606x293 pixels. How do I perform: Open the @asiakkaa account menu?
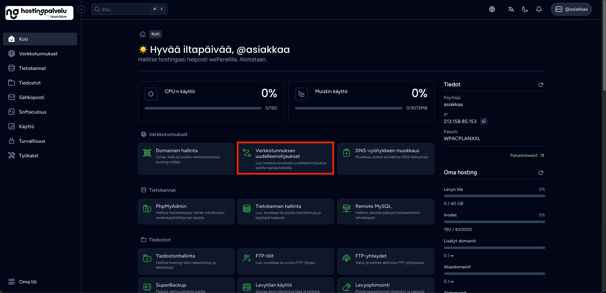pos(571,9)
